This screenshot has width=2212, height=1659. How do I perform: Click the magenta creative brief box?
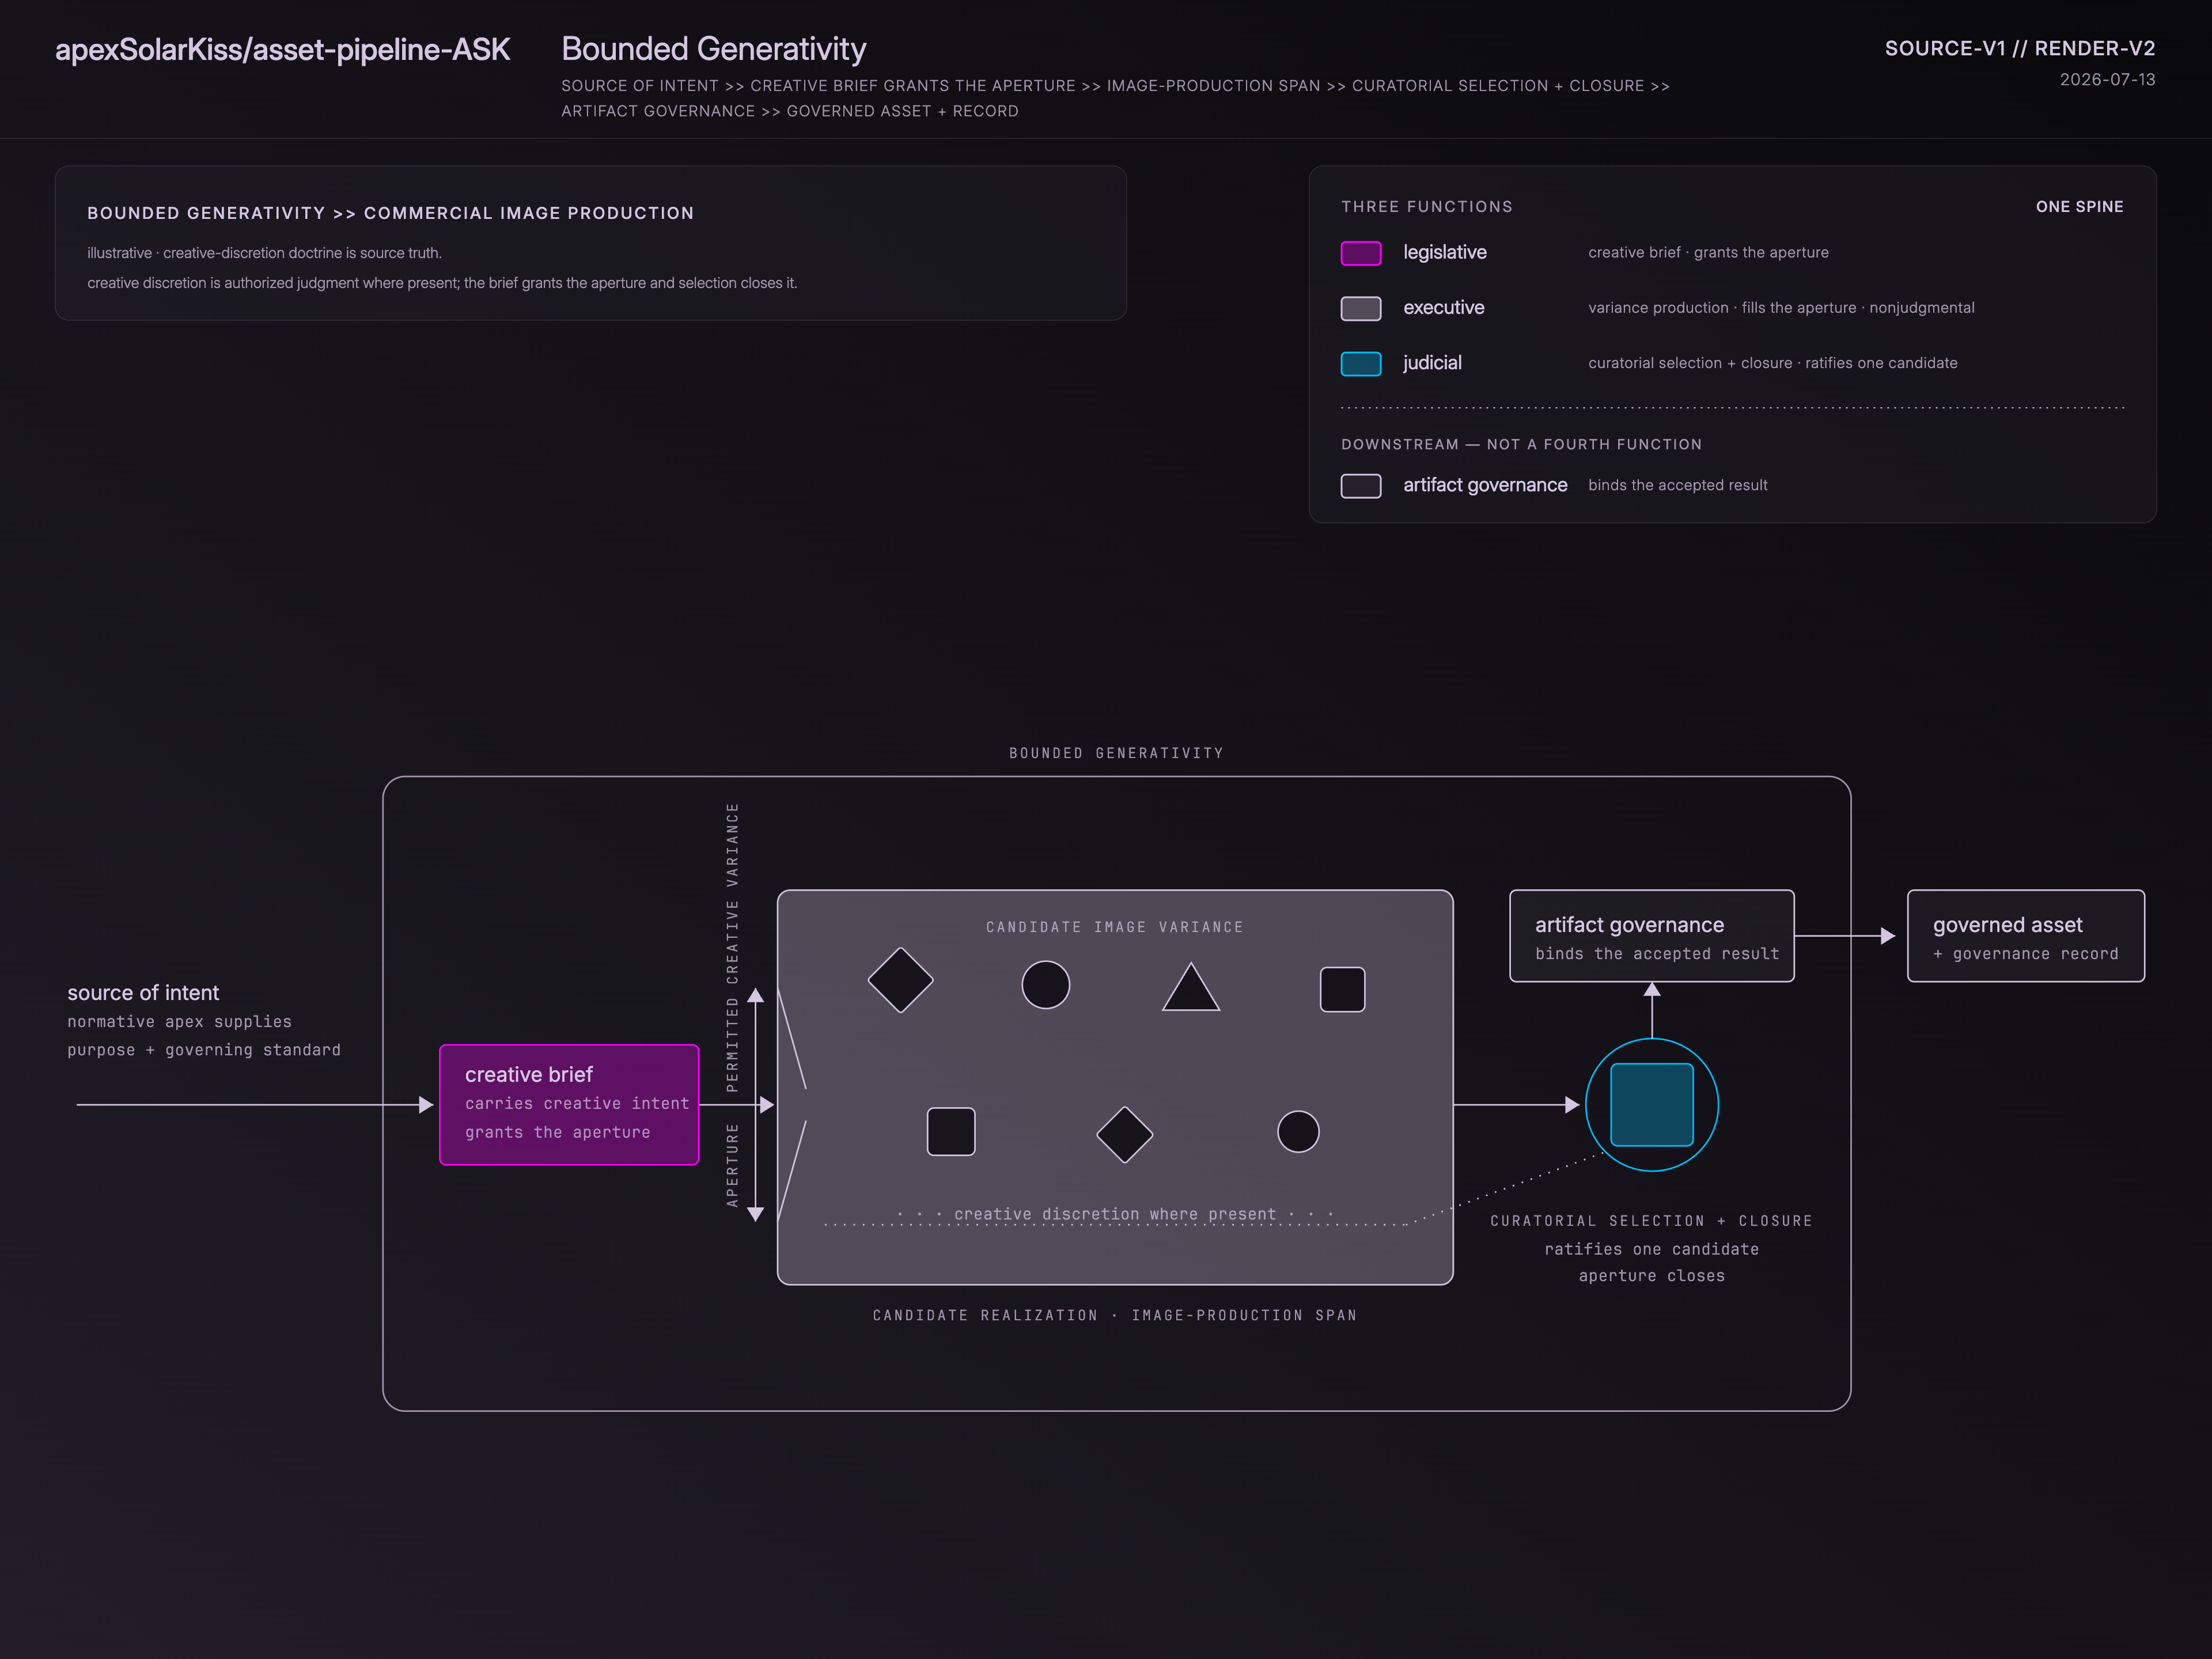point(569,1104)
